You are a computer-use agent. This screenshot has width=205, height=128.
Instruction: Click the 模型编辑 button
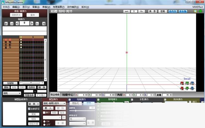pos(55,94)
